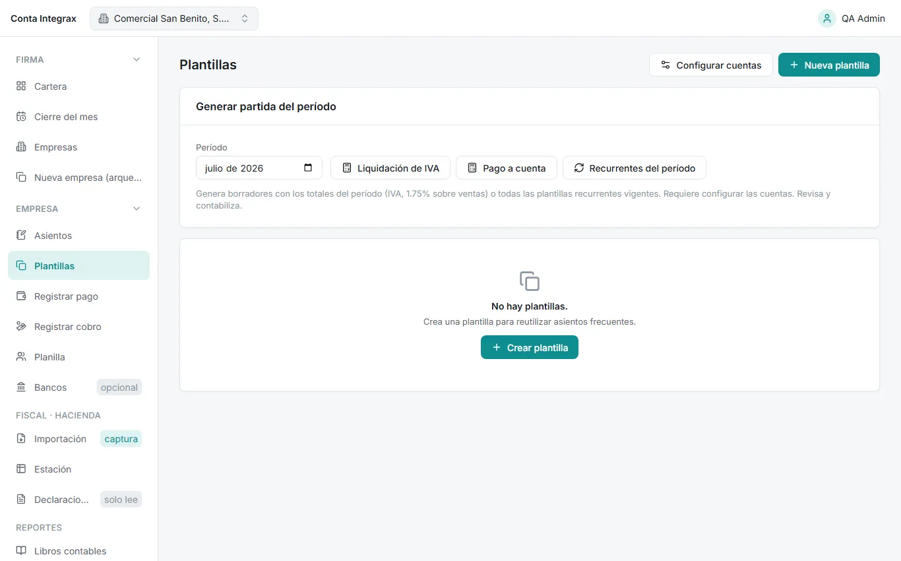Screen dimensions: 901x561
Task: Click the Asientos edit icon
Action: pos(21,236)
